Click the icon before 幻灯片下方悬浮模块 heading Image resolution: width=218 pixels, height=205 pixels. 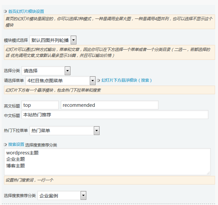click(98, 80)
